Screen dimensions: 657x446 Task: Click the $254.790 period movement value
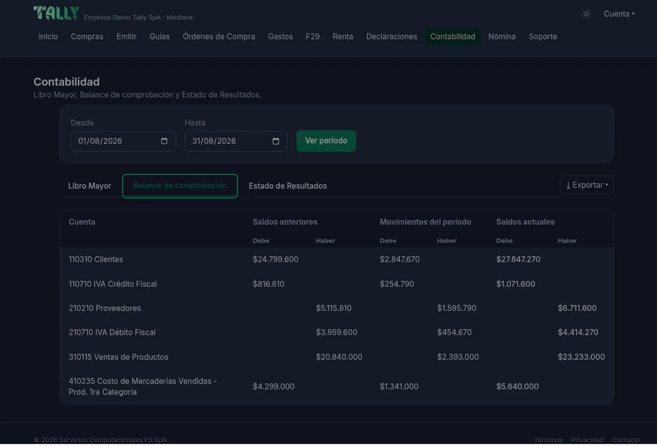tap(397, 284)
